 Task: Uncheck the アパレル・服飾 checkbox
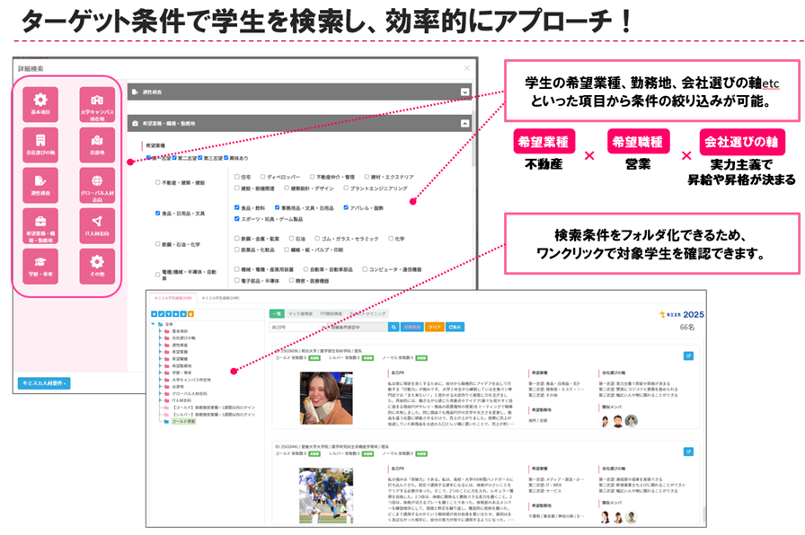(x=346, y=207)
